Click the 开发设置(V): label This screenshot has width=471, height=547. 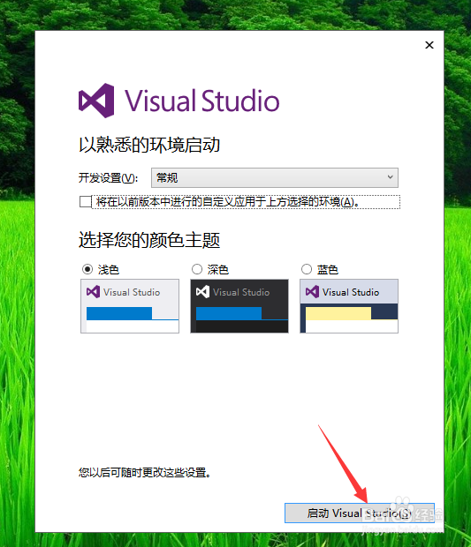pos(108,178)
